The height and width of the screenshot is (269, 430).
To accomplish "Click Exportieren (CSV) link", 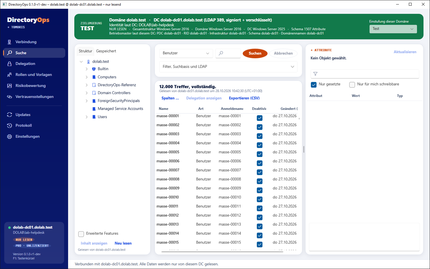I will (244, 98).
